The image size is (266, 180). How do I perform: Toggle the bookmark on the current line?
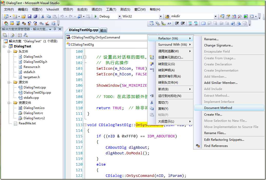[203, 23]
